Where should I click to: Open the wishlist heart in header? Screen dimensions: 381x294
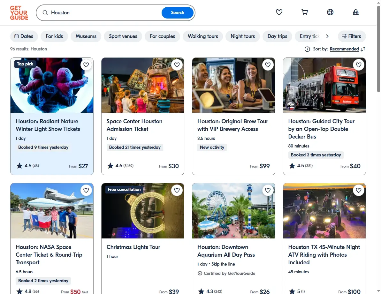coord(279,12)
